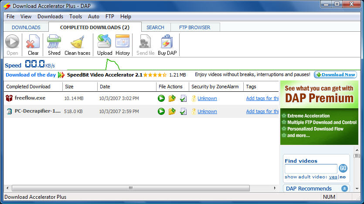Click the side panel options icon
This screenshot has width=364, height=204.
coord(357,156)
